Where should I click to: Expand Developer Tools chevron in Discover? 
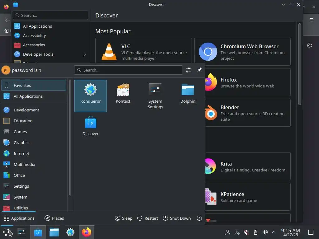85,54
